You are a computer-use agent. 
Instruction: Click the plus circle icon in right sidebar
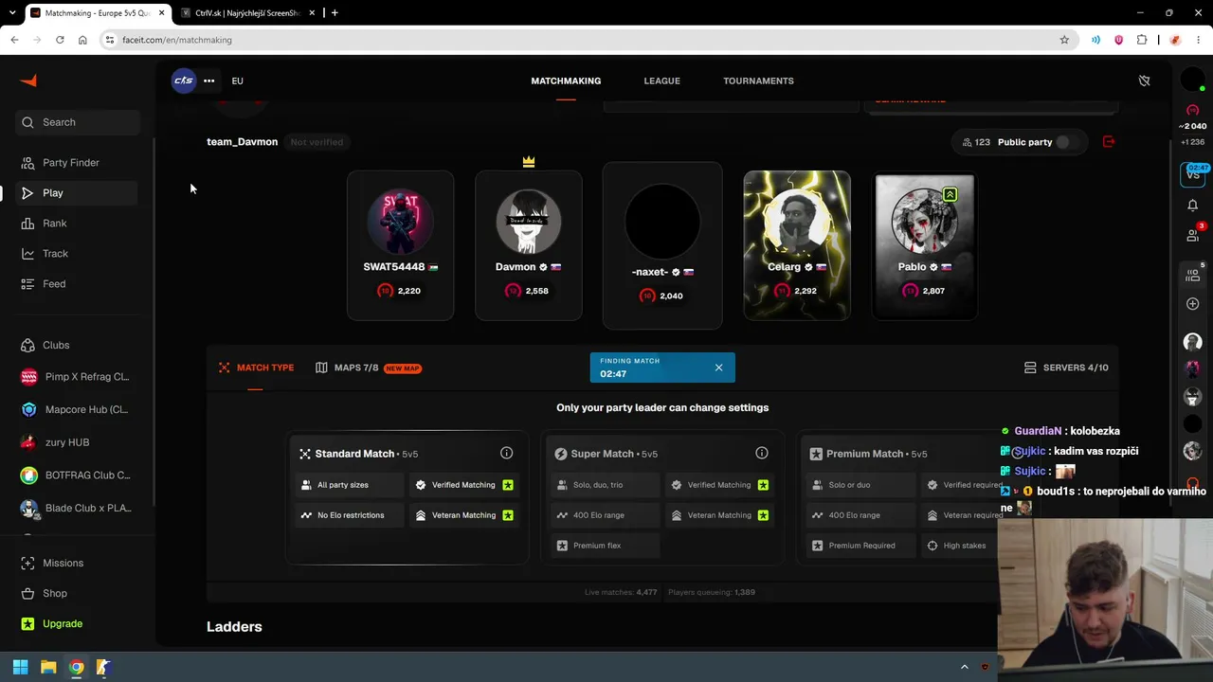(x=1192, y=304)
